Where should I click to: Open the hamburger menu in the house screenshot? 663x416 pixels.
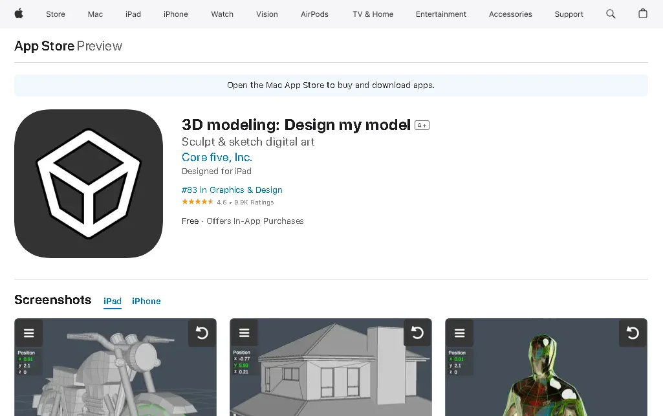click(244, 333)
